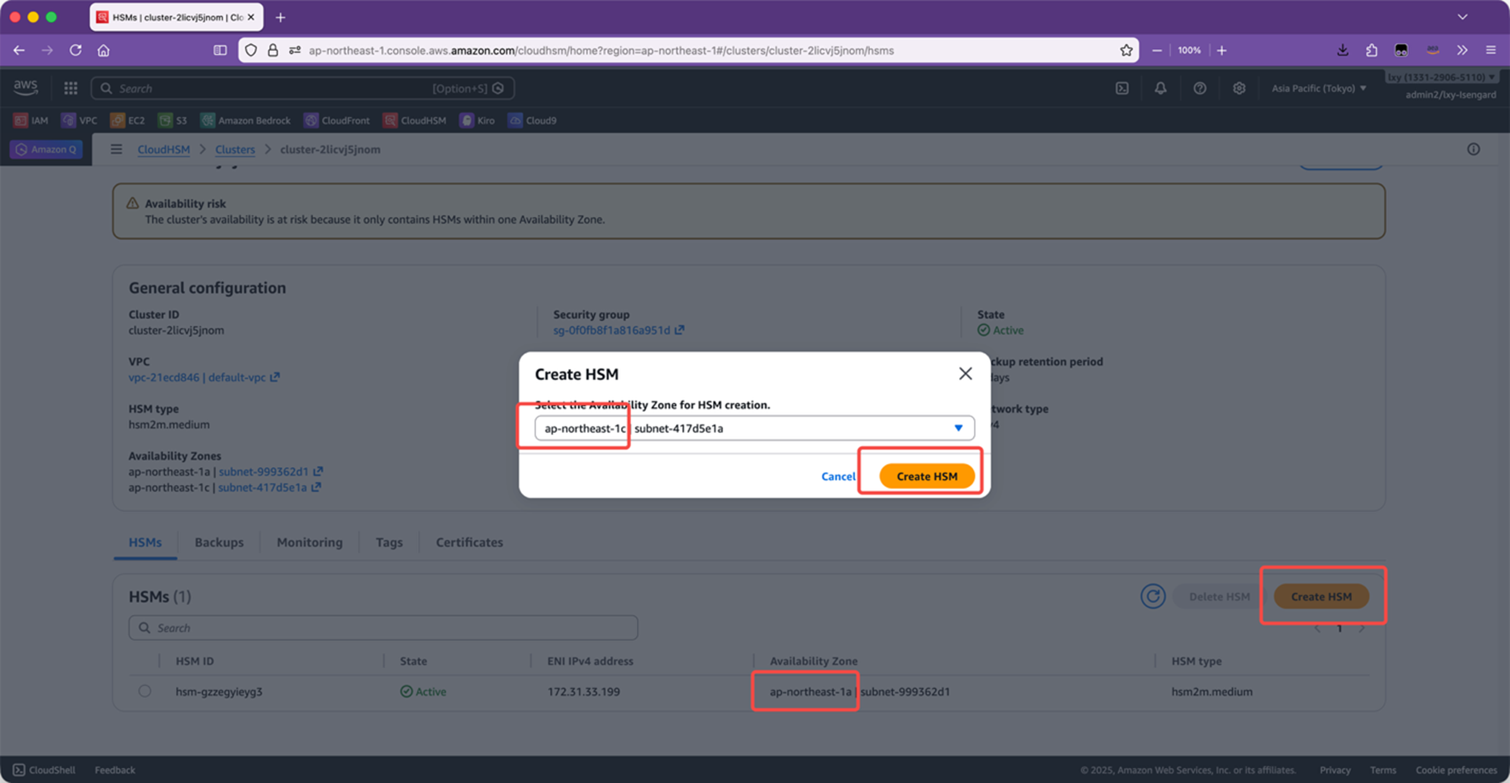1510x783 pixels.
Task: Expand the account menu lxy dropdown
Action: [1440, 77]
